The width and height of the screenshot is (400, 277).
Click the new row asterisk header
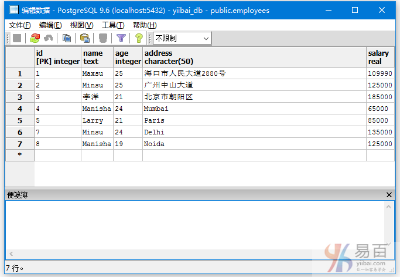pos(20,156)
